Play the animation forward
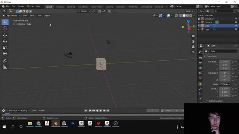Viewport: 239px width, 134px height. click(x=100, y=111)
